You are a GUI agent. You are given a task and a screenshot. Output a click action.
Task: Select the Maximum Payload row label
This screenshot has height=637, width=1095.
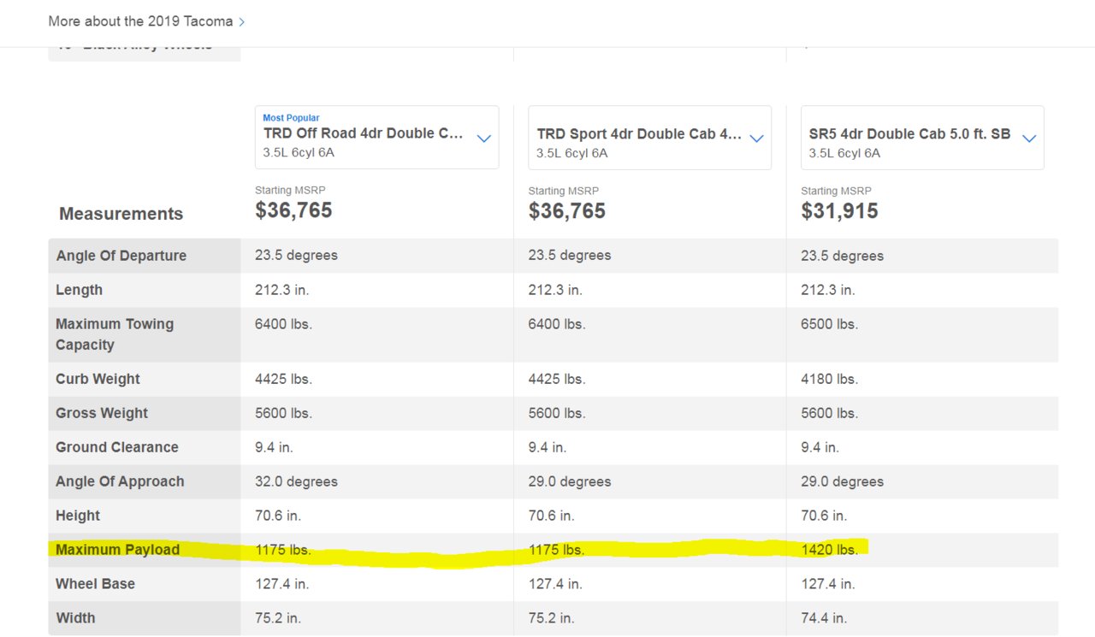click(118, 550)
